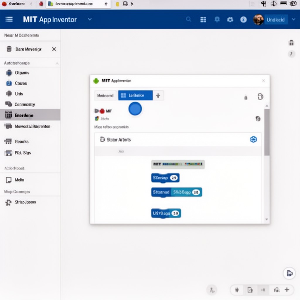Click the dialog vertical scrollbar thumb
Screen dimensions: 300x300
click(x=267, y=132)
